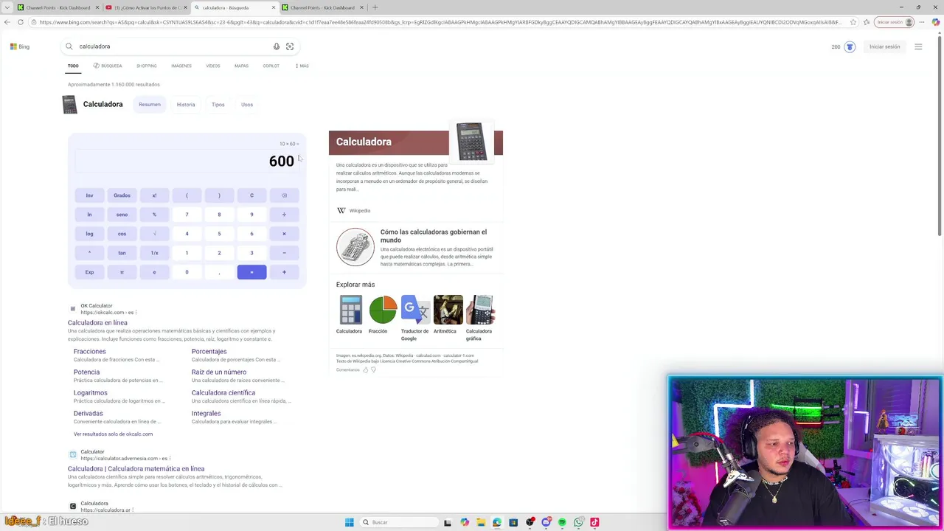Expand options next to calculator.advernesia.com URL
The height and width of the screenshot is (531, 944).
tap(170, 459)
